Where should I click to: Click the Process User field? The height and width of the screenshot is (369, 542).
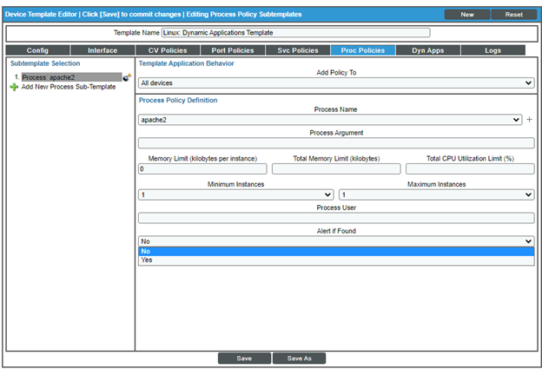point(336,218)
